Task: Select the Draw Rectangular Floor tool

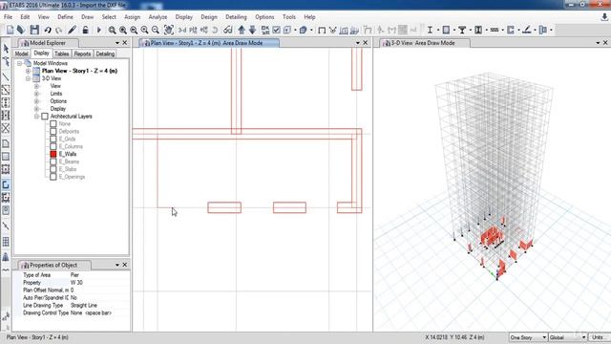Action: 6,157
